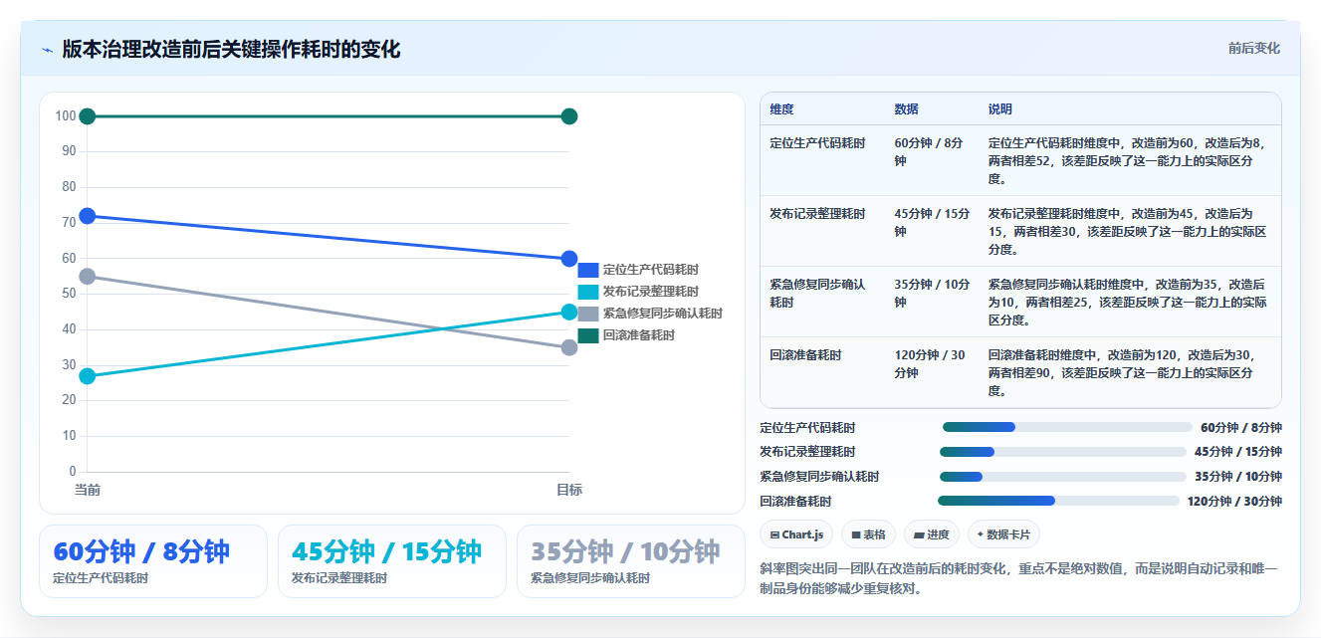Select the 表格 chip
The image size is (1321, 638).
coord(868,534)
